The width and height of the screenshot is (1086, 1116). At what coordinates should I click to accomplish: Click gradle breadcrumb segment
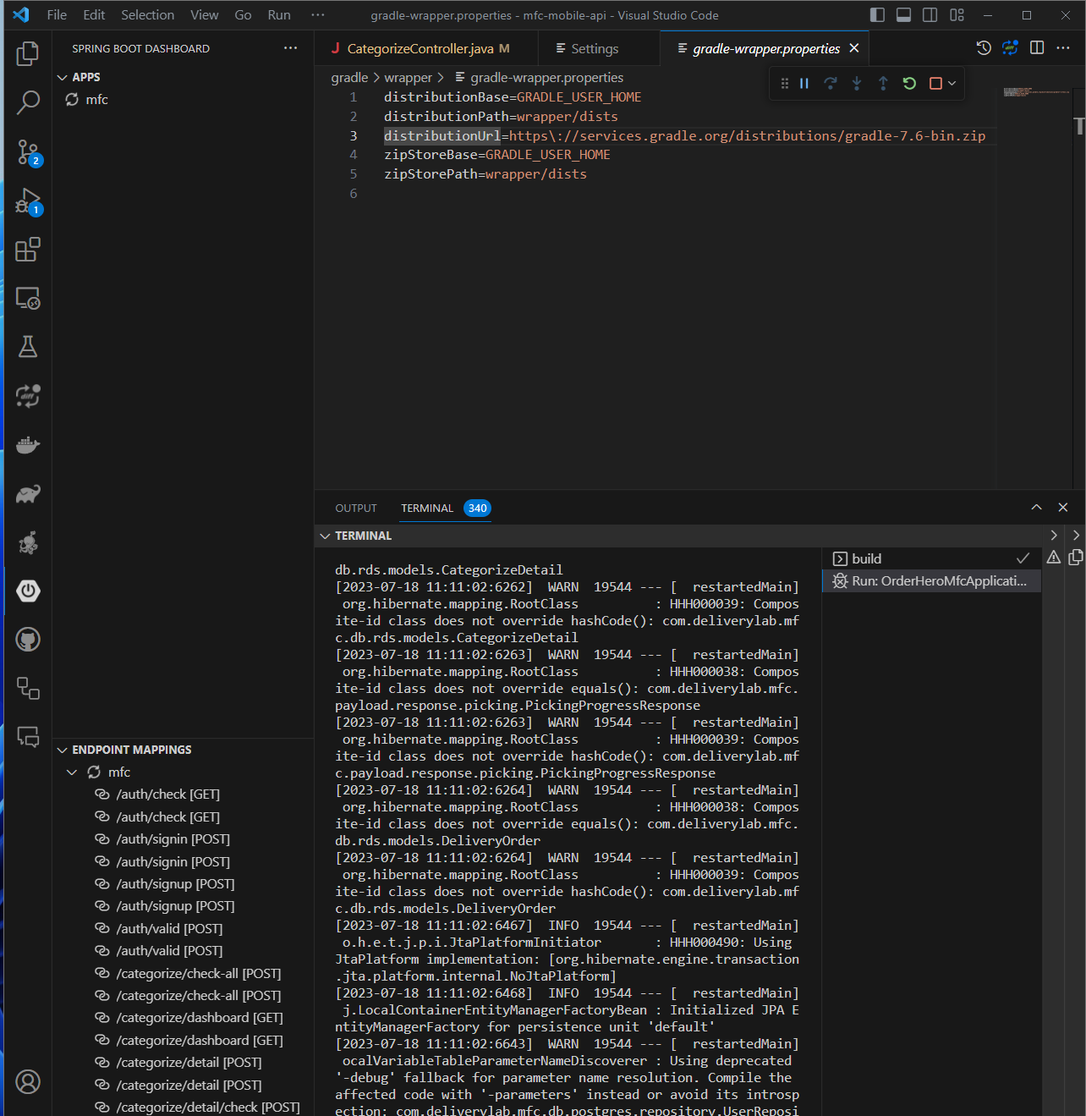tap(349, 78)
